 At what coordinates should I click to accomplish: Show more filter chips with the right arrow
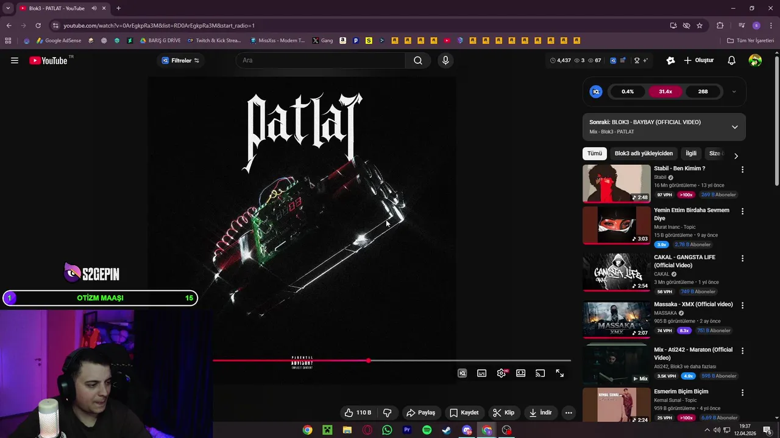736,156
